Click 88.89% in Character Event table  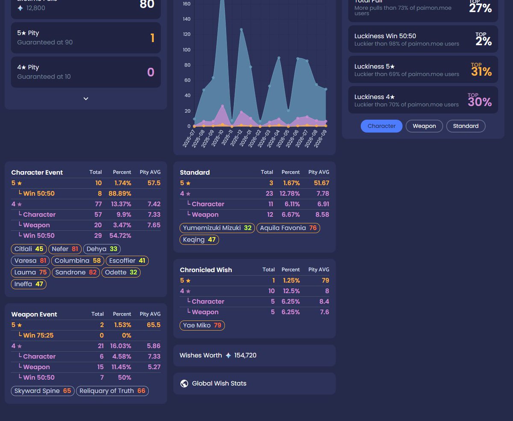pyautogui.click(x=120, y=193)
